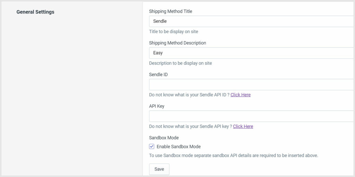
Task: Save the general settings
Action: click(x=159, y=169)
